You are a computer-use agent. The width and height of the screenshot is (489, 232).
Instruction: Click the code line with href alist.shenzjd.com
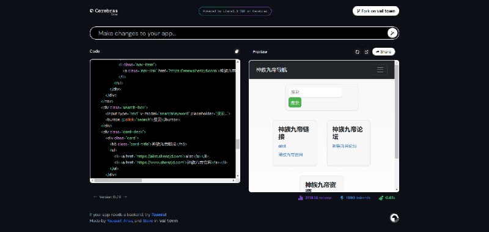[x=161, y=156]
